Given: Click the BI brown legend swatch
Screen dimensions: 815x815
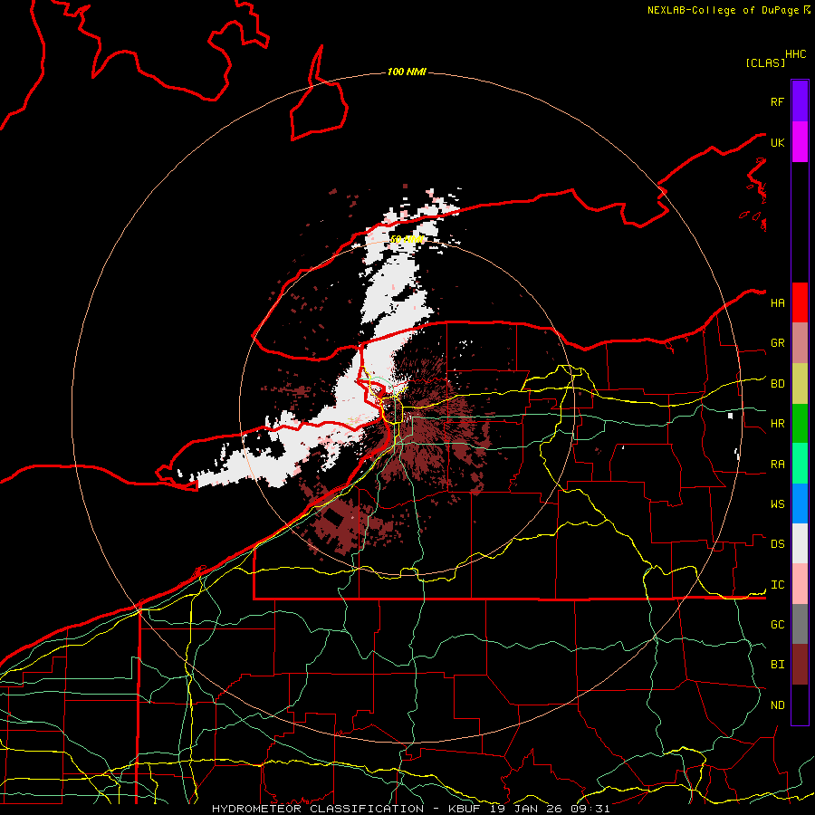Looking at the screenshot, I should point(800,665).
